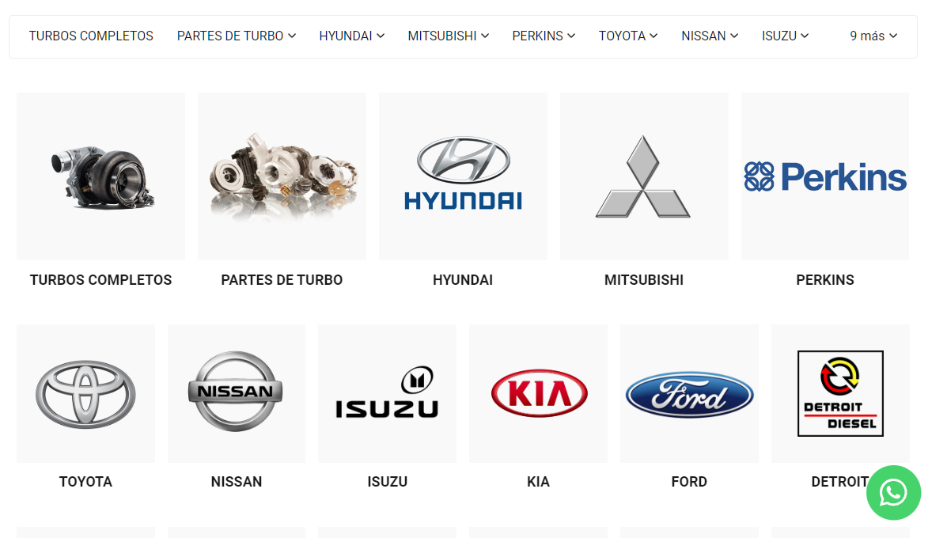This screenshot has width=947, height=538.
Task: Expand the PERKINS navigation dropdown
Action: (544, 36)
